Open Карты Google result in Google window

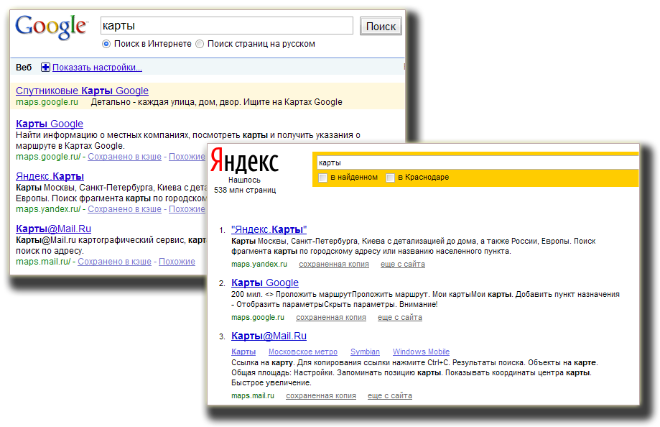[50, 124]
